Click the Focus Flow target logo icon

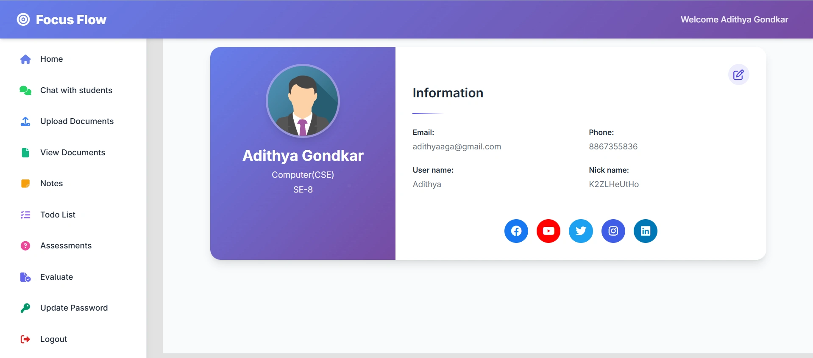(x=23, y=19)
